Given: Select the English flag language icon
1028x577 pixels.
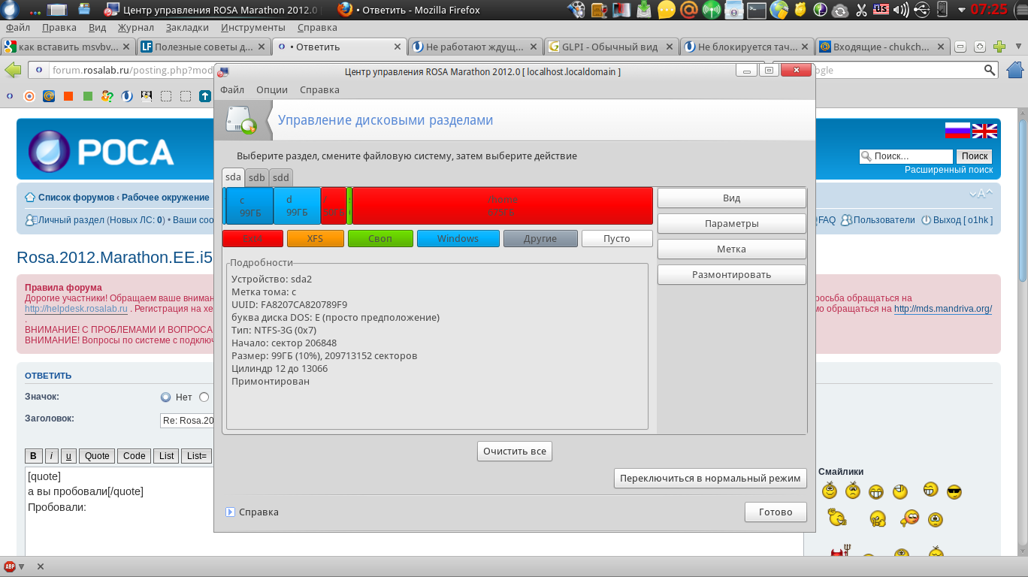Looking at the screenshot, I should click(x=984, y=131).
